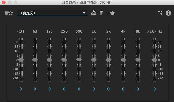Screen dimensions: 174x102
Task: Click the >16k Hz frequency label
Action: pos(155,31)
